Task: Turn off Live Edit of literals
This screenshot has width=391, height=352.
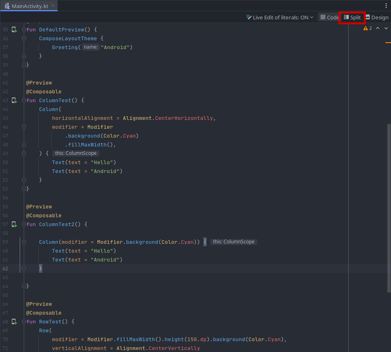Action: 280,17
